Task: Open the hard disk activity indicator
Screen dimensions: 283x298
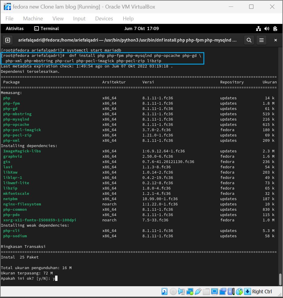Action: point(164,291)
